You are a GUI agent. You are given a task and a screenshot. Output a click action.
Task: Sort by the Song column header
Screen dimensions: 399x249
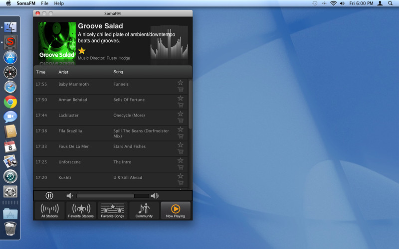tap(118, 72)
